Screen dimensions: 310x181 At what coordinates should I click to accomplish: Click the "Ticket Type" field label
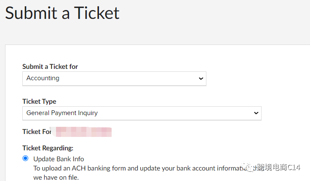[39, 101]
